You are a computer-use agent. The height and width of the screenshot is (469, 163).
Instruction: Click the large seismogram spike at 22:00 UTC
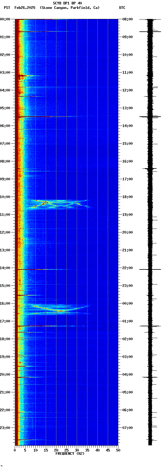150,269
